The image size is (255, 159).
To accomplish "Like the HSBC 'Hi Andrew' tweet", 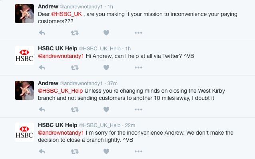I will pyautogui.click(x=106, y=68).
